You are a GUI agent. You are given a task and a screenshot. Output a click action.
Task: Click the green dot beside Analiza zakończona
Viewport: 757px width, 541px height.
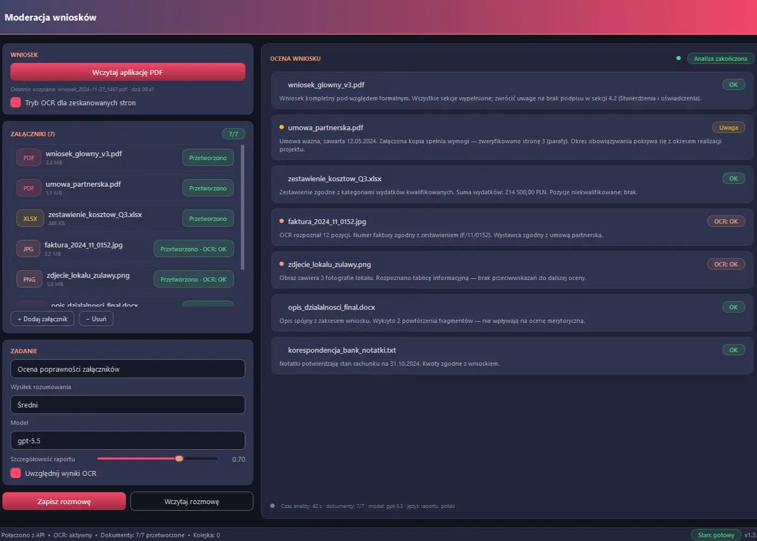678,58
